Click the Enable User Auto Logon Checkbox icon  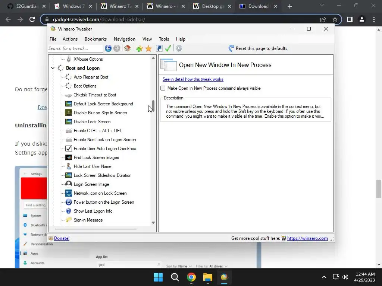pos(69,148)
